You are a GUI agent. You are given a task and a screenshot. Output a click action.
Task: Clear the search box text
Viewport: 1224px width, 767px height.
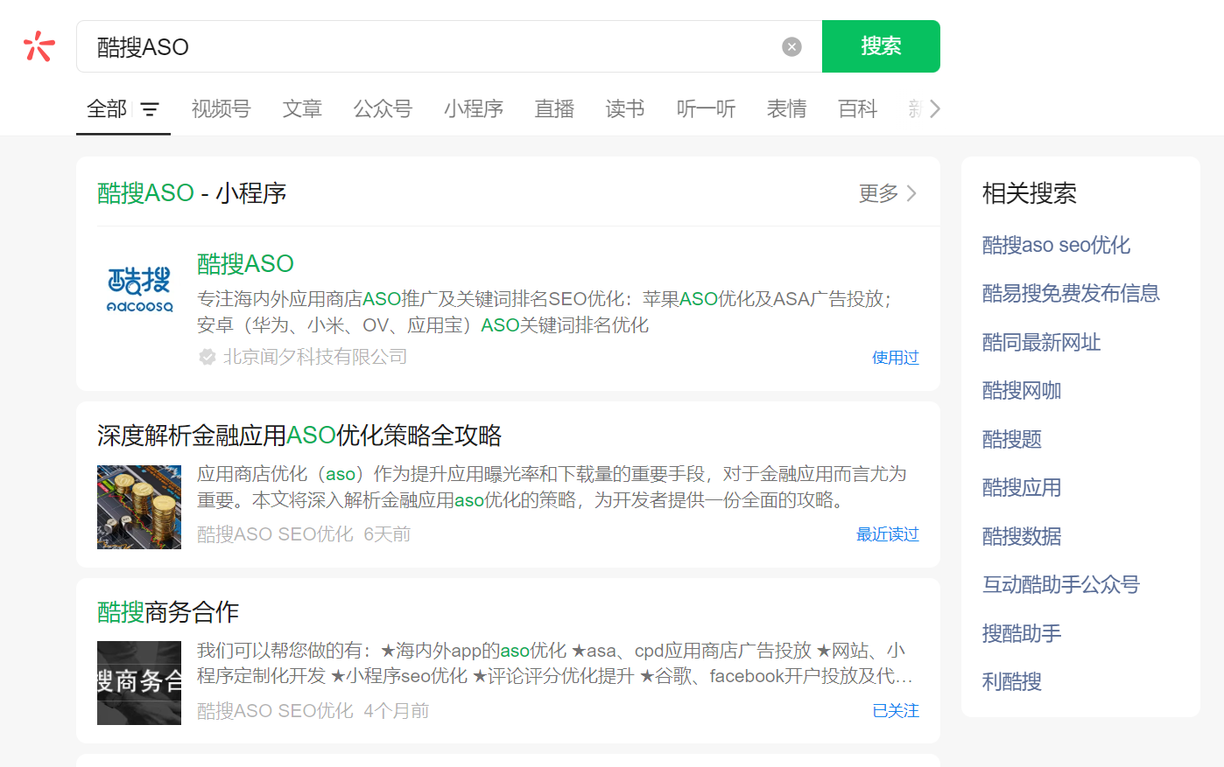pos(791,46)
